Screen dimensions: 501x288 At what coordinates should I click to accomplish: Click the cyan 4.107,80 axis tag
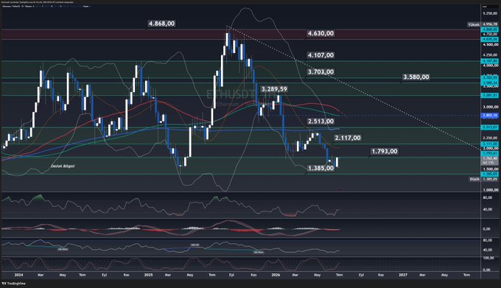[490, 60]
